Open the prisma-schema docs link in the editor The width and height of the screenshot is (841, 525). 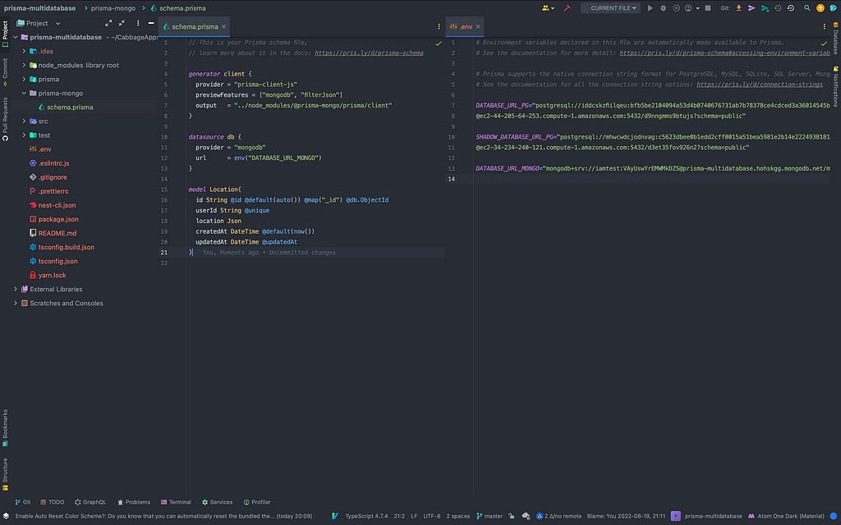[x=369, y=52]
